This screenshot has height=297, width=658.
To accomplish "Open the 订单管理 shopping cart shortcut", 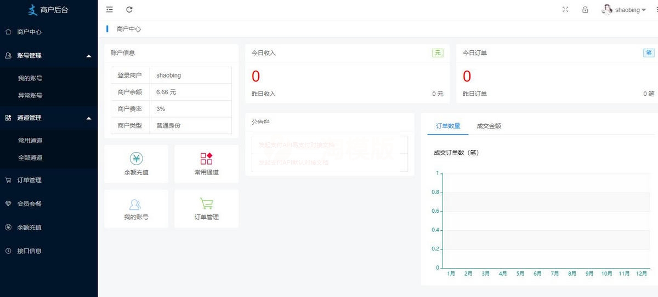I will click(x=206, y=203).
